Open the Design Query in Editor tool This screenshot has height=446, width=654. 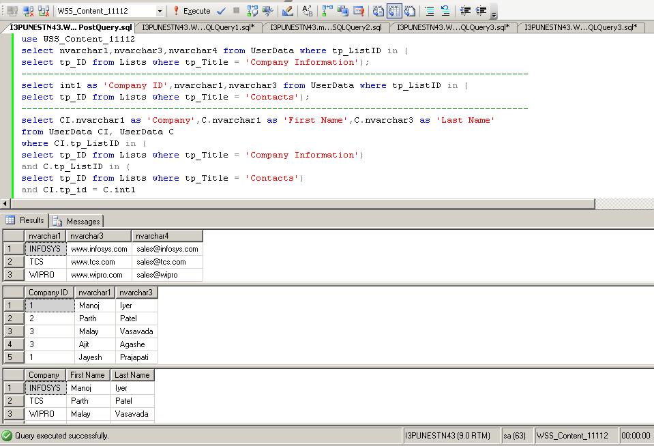click(x=287, y=11)
